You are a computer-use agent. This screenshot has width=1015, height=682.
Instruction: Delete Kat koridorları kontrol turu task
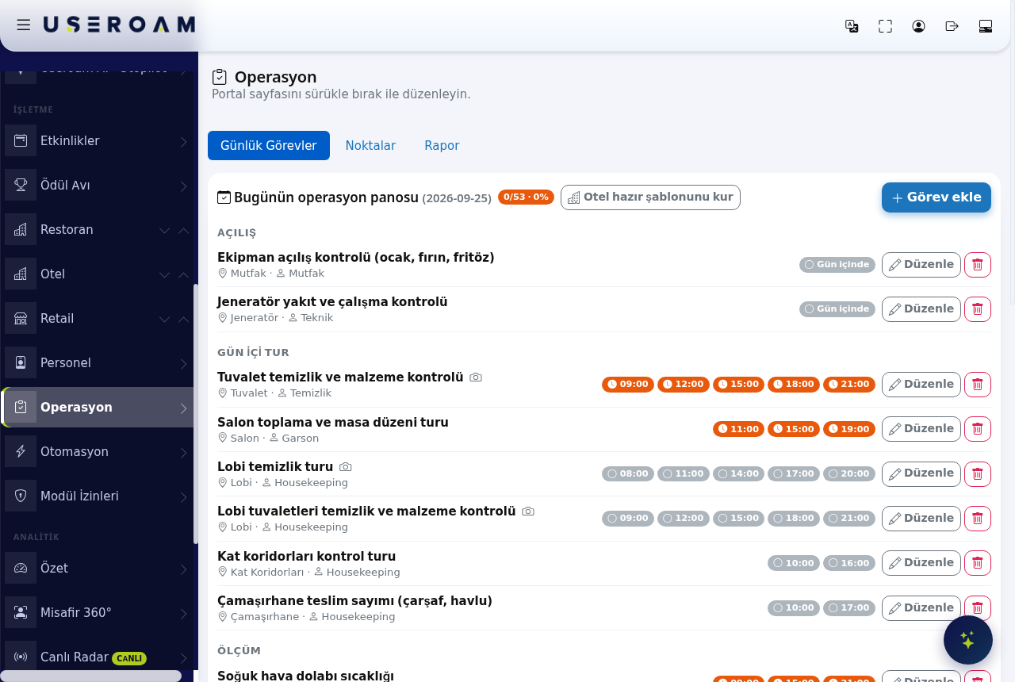pyautogui.click(x=977, y=563)
